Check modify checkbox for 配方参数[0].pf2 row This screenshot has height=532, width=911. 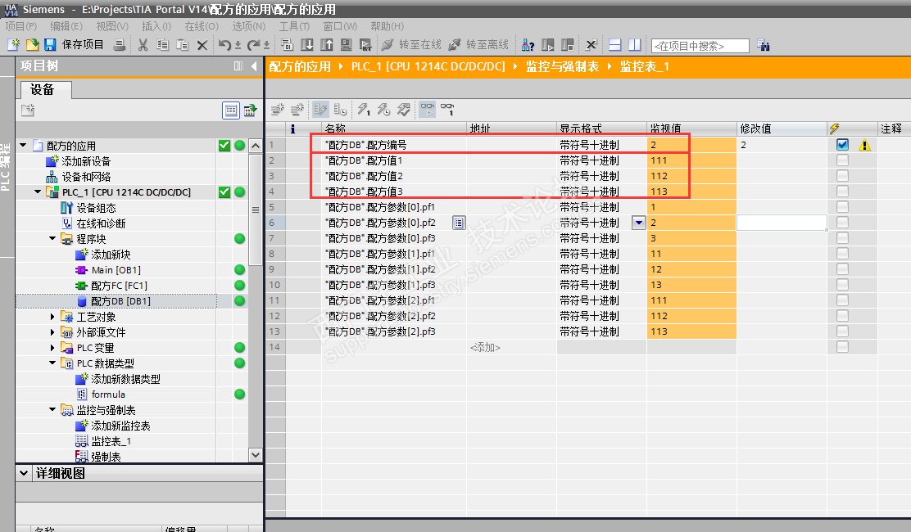point(842,222)
